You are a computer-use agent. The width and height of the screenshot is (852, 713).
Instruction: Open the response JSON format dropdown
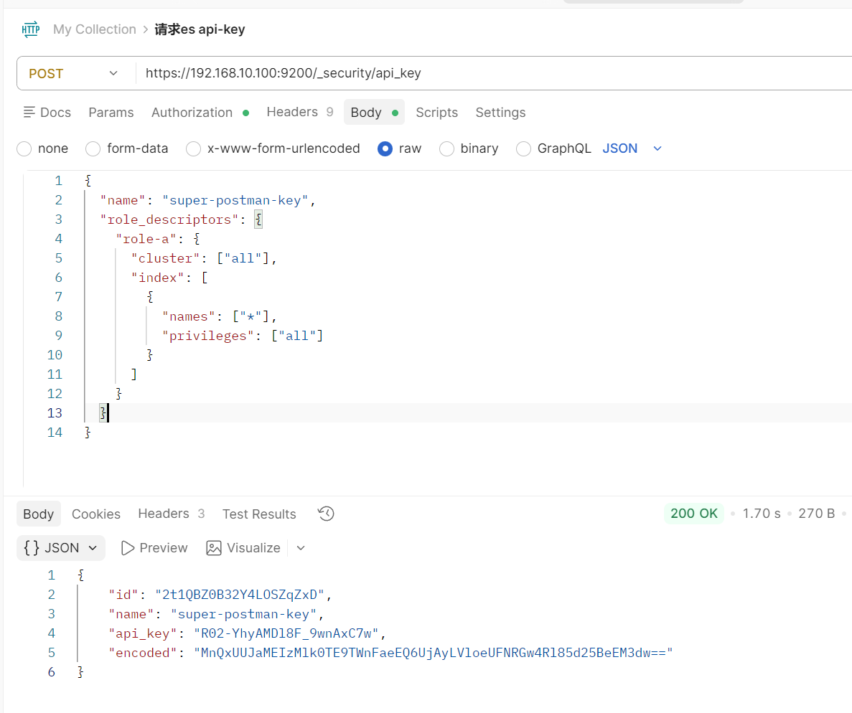61,548
